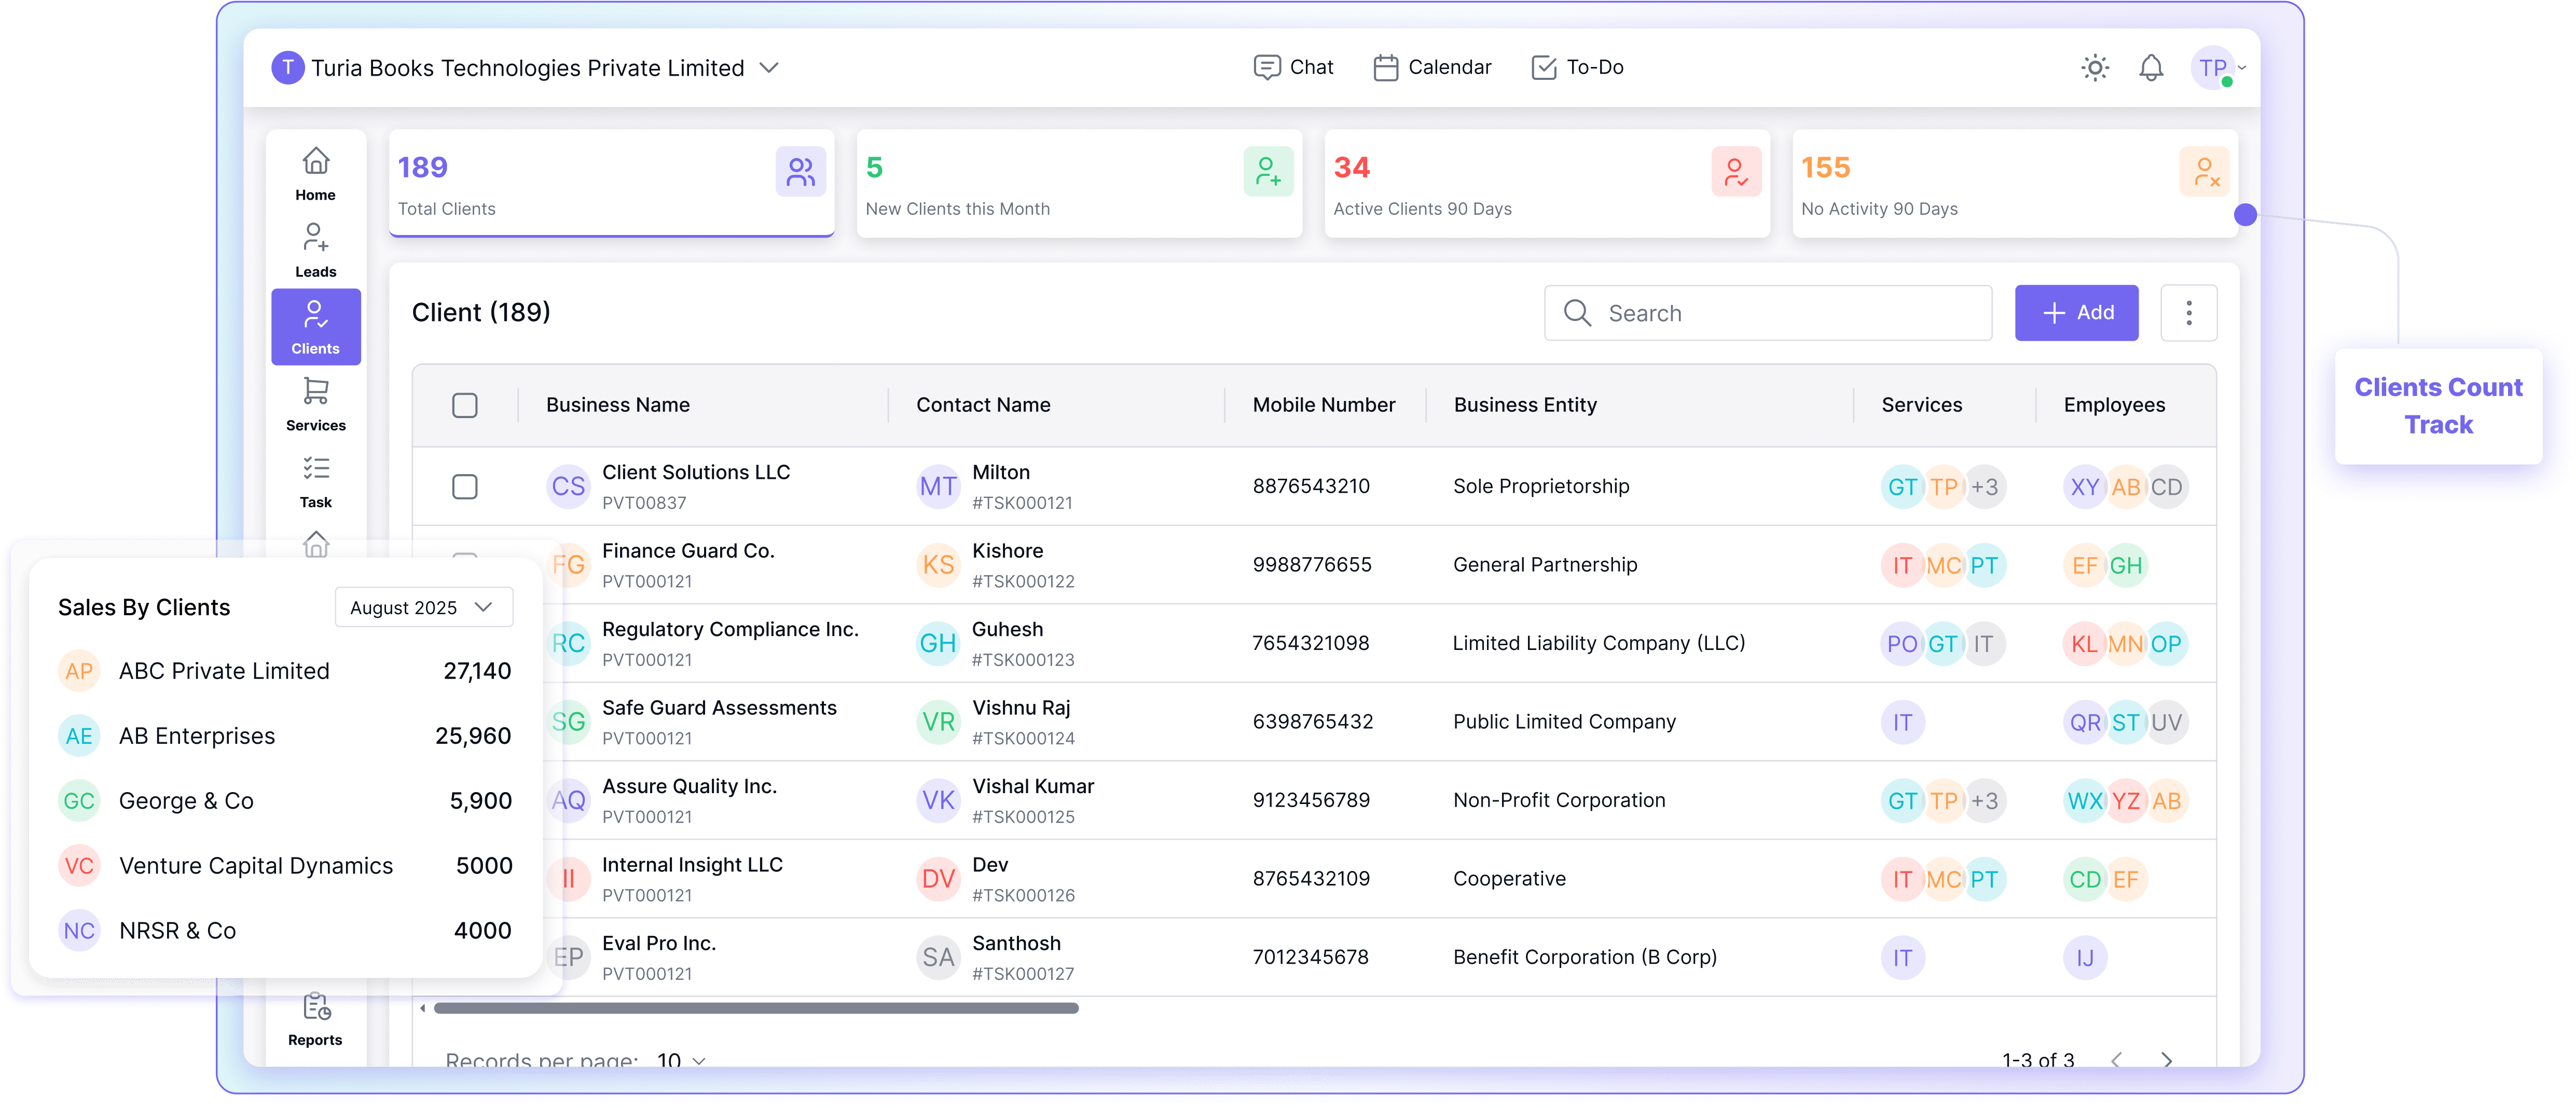Click KL employee badge for Regulatory Compliance
Viewport: 2576px width, 1108px height.
tap(2085, 644)
